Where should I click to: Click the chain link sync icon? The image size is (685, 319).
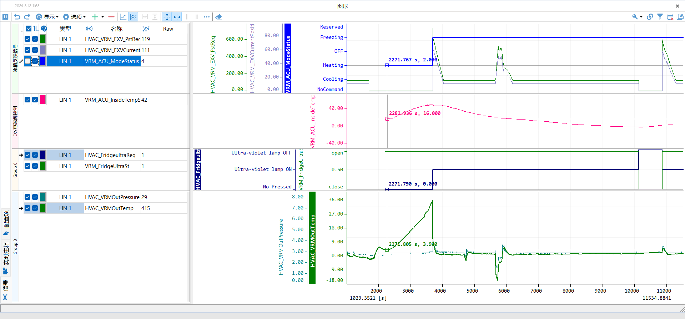coord(650,17)
